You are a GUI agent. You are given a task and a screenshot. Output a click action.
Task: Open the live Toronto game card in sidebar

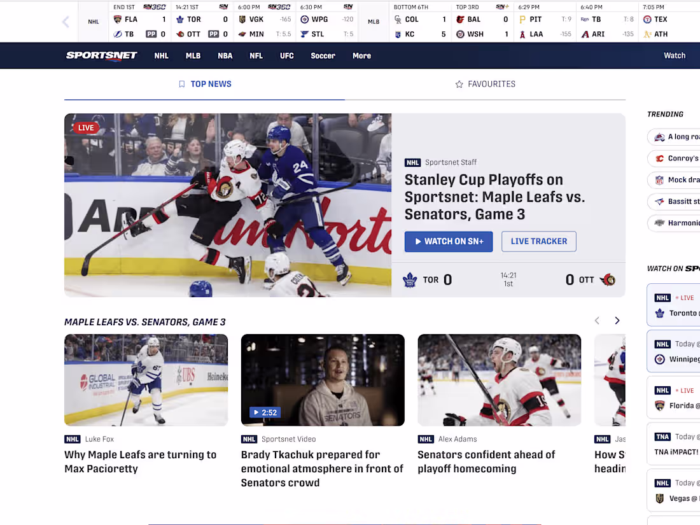point(674,305)
